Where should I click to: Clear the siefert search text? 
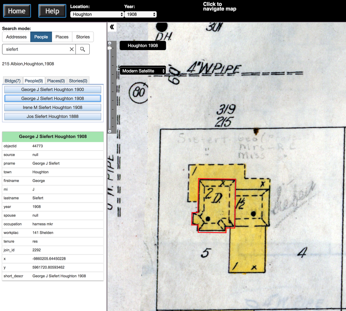coord(72,49)
